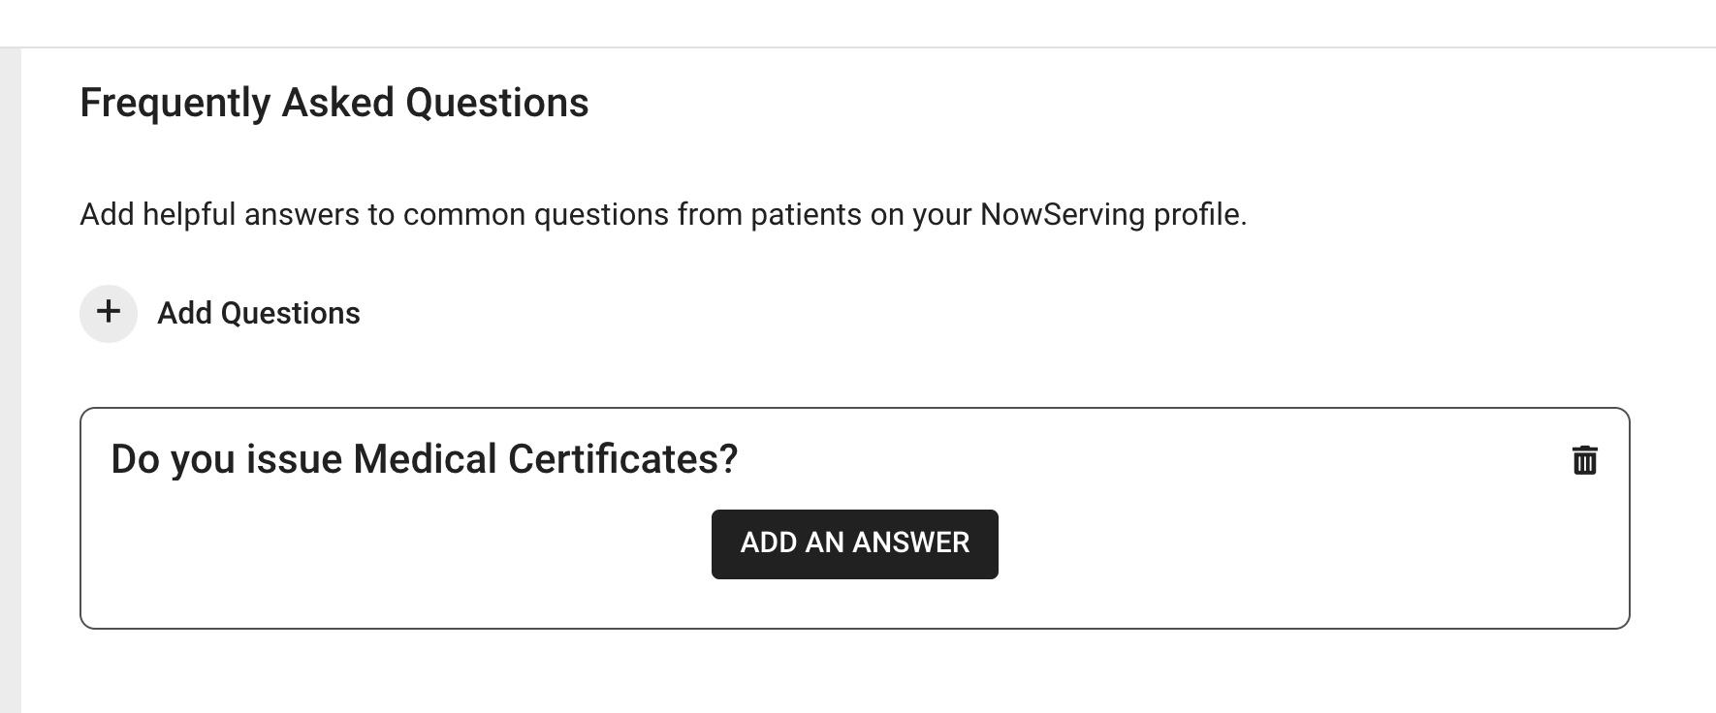1716x713 pixels.
Task: Click the plus icon beside Add Questions
Action: (x=109, y=313)
